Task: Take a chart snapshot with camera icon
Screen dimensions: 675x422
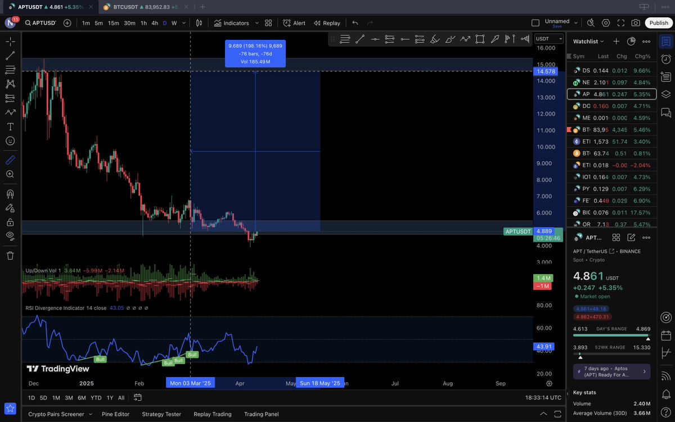Action: (x=636, y=23)
